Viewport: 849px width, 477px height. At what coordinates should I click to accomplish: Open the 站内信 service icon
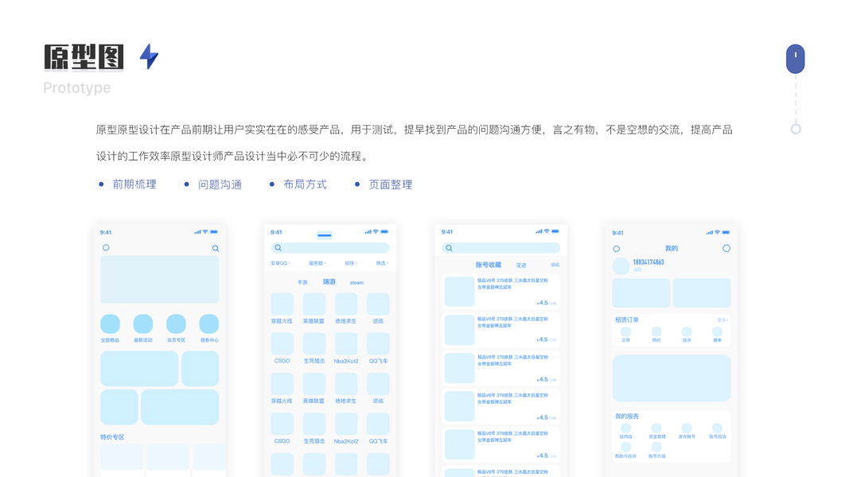(626, 429)
